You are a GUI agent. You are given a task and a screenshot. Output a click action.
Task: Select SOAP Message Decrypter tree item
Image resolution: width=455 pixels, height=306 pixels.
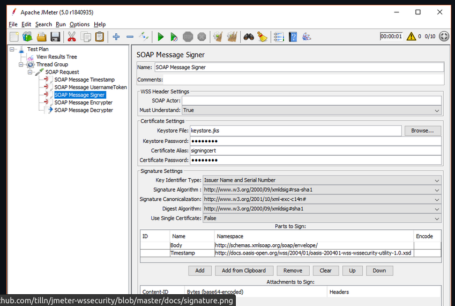coord(84,110)
